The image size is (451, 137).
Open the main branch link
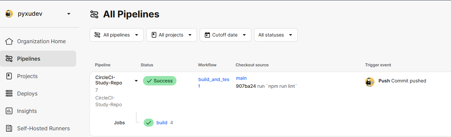pos(241,78)
